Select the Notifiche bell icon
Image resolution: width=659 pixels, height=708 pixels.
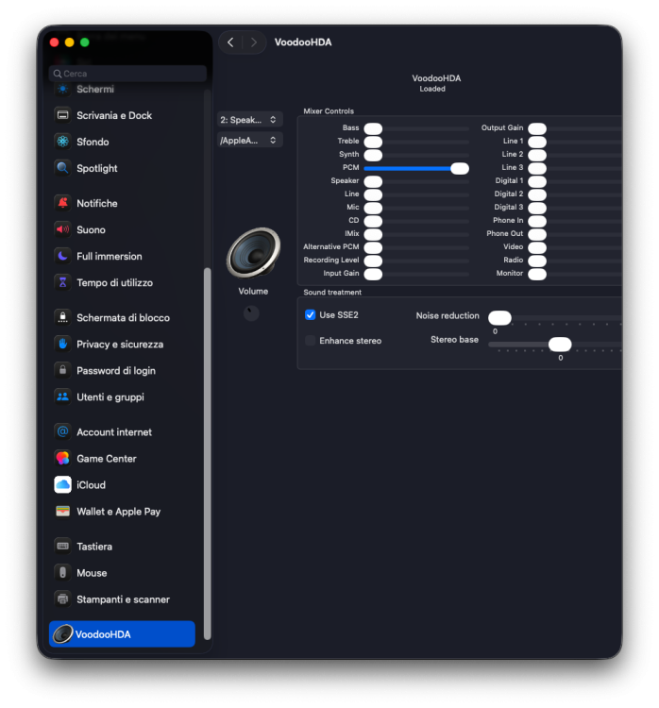coord(62,203)
